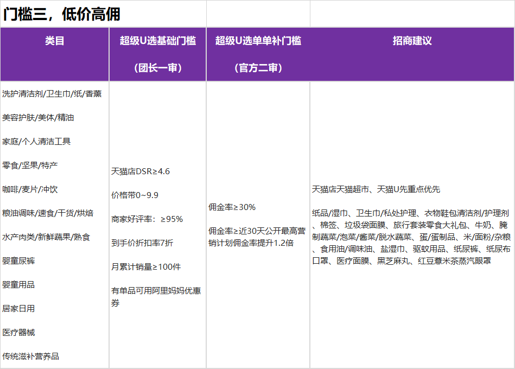This screenshot has width=515, height=369.
Task: Click the 天猫店天猫超市、天猫U先重点优先 line
Action: click(x=376, y=189)
